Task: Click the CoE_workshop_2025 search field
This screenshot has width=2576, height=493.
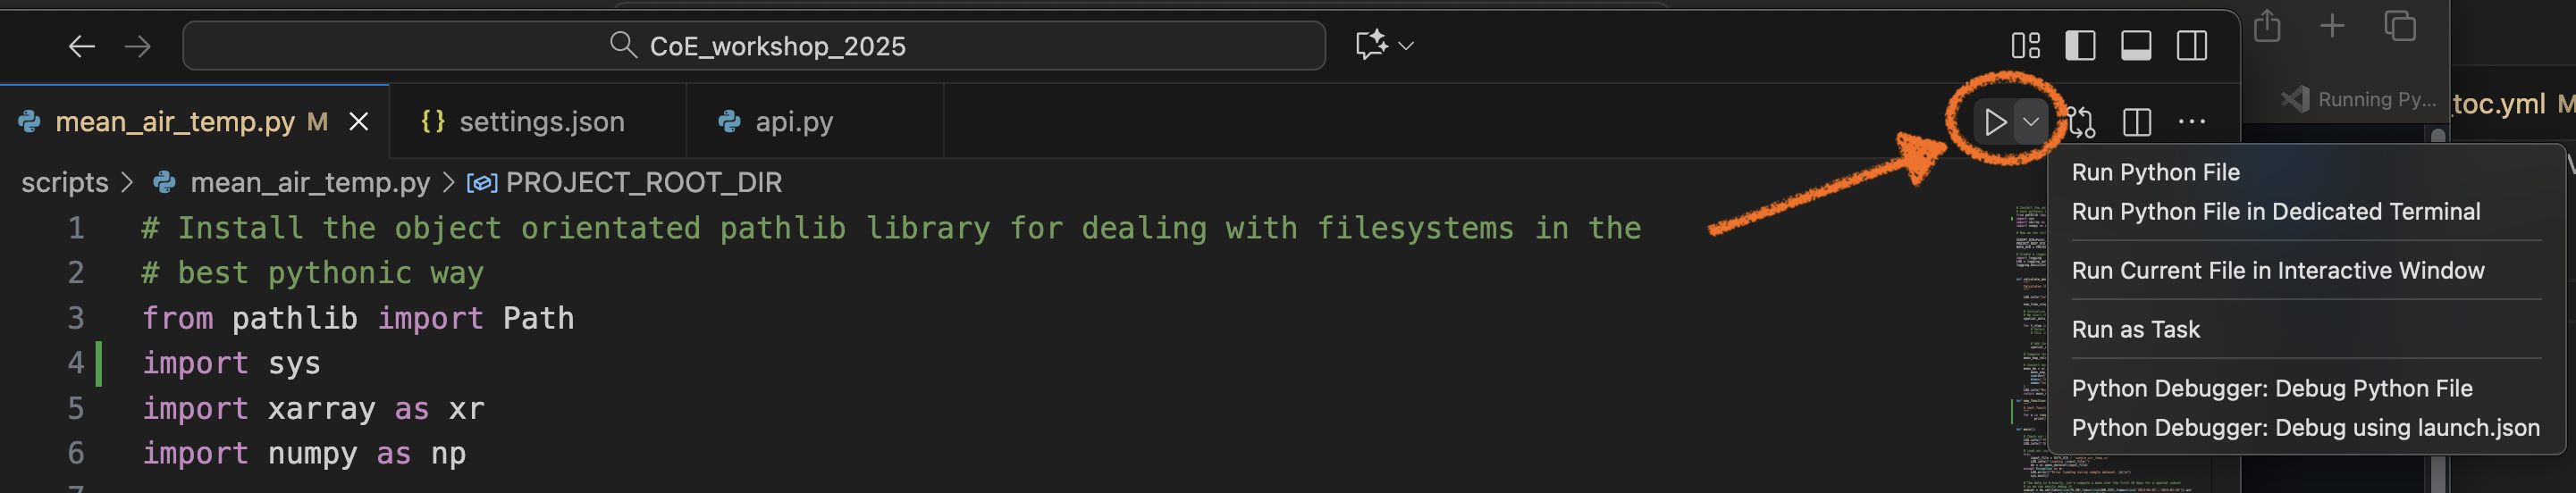Action: 754,46
